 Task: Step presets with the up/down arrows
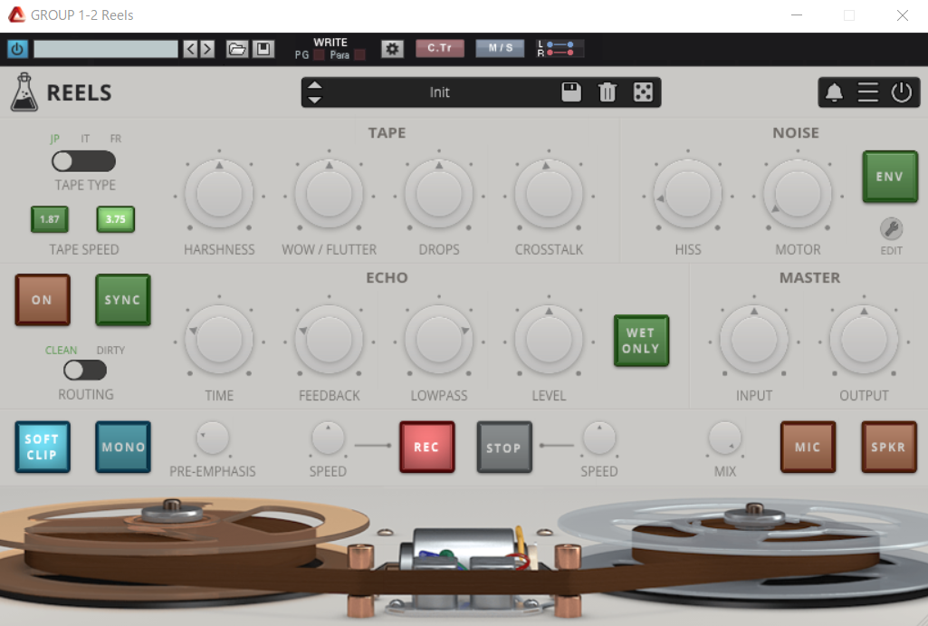coord(315,92)
